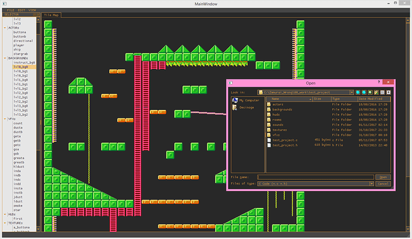Sort files by the Type column header

click(344, 99)
